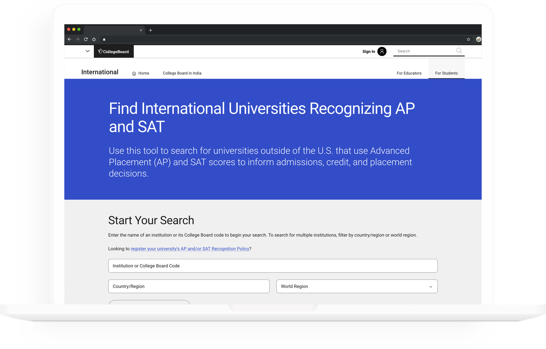Screen dimensions: 546x349
Task: Open the World Region dropdown
Action: 357,287
